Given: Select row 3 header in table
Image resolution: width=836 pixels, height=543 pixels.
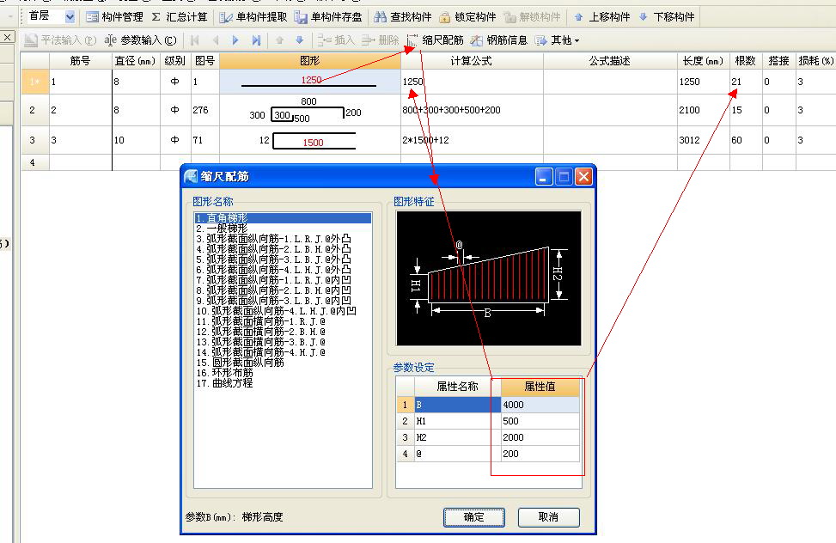Looking at the screenshot, I should click(34, 140).
